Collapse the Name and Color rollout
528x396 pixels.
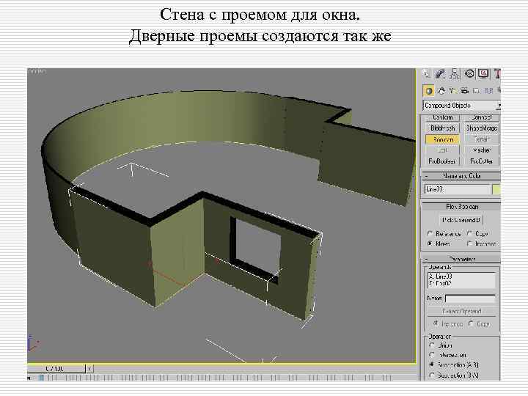pos(461,176)
